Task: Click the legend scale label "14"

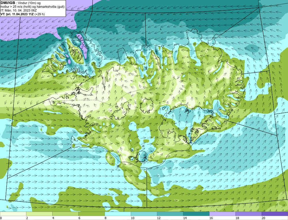Action: (x=185, y=218)
